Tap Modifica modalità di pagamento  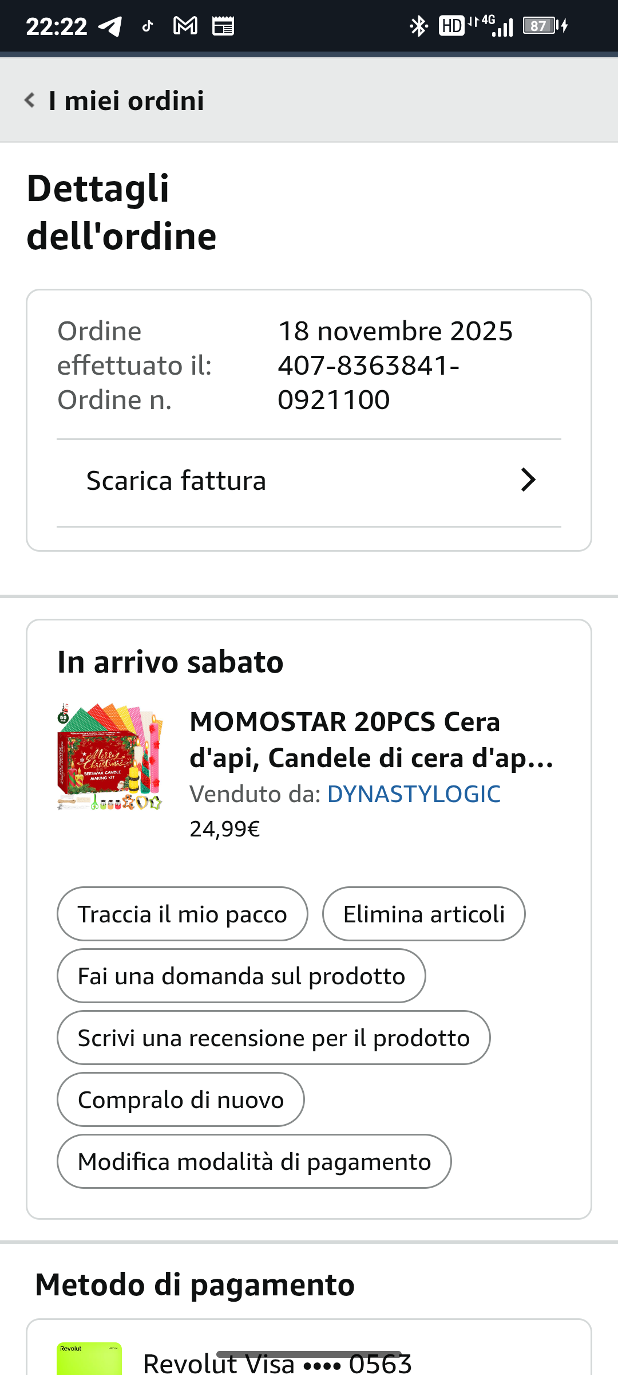tap(254, 1162)
